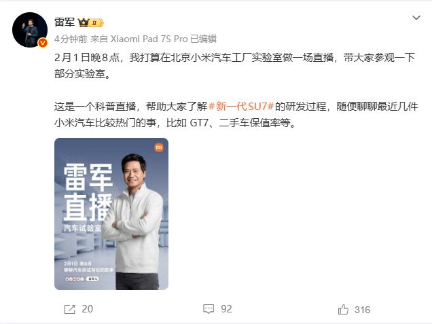This screenshot has width=432, height=324.
Task: Click the comment count 92
Action: point(226,309)
